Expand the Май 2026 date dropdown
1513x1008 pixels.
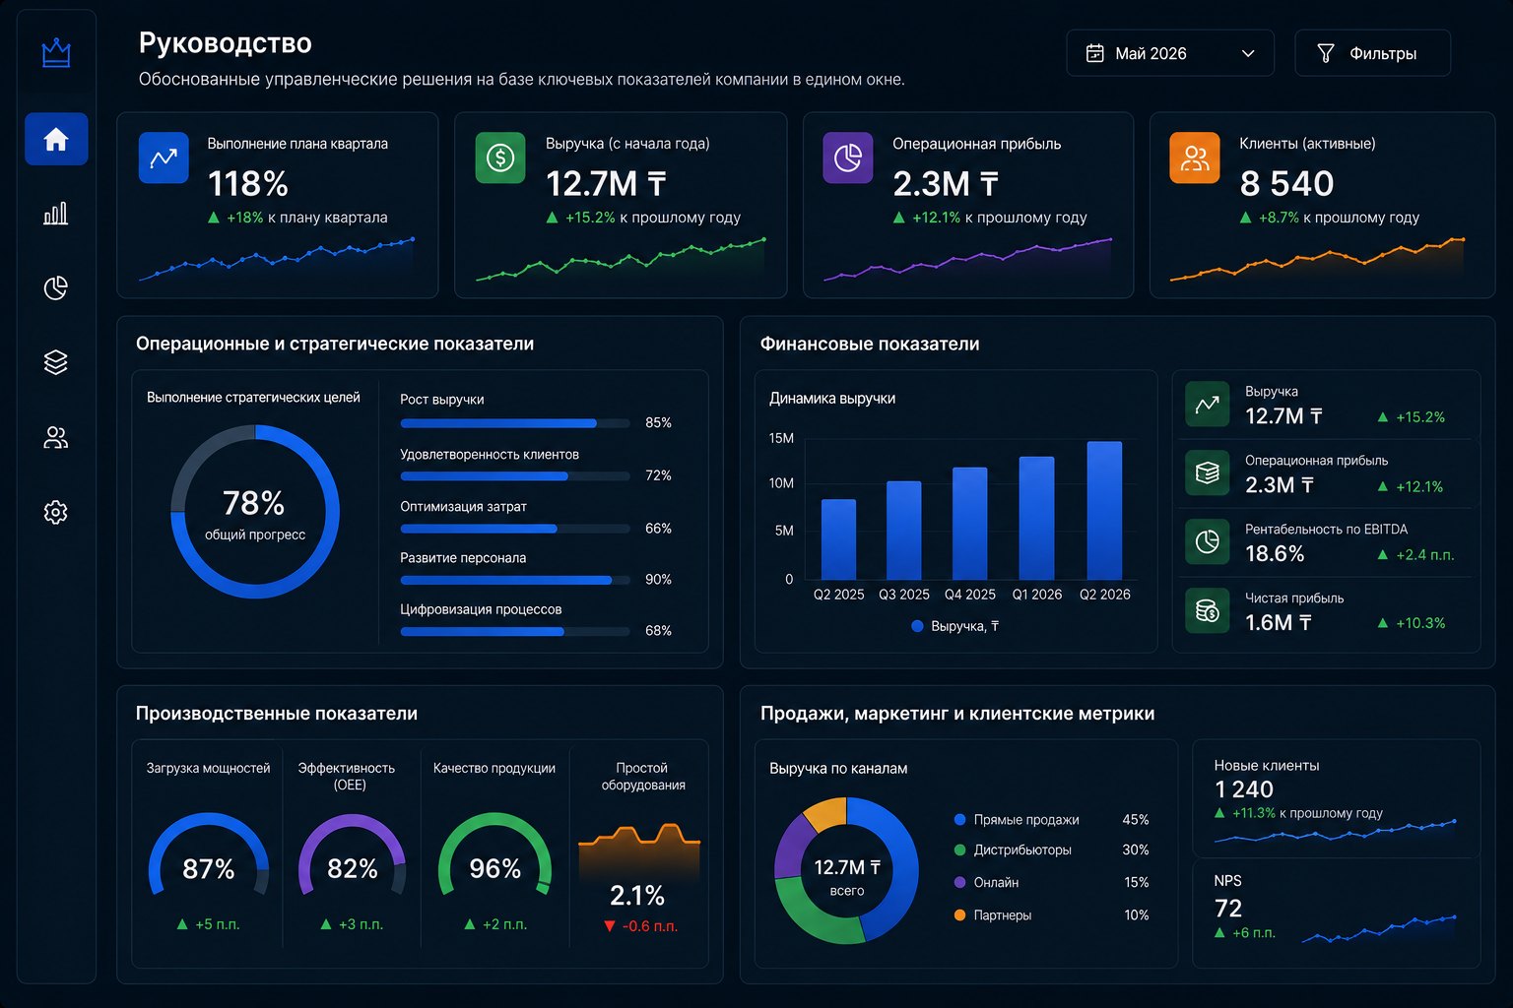click(x=1170, y=53)
